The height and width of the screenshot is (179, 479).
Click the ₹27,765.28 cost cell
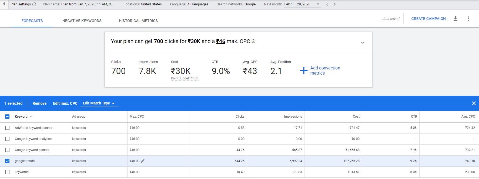click(x=351, y=161)
